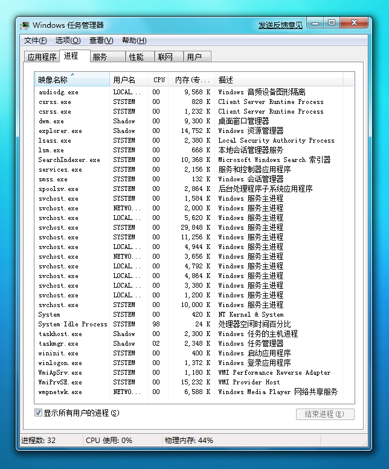Sort by 内存 column header
389x469 pixels.
point(191,80)
